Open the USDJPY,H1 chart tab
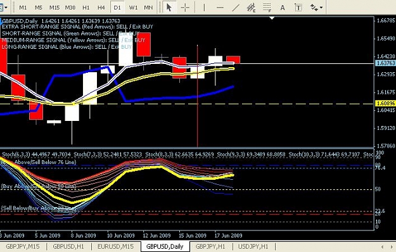Viewport: 396px width, 252px height. [x=253, y=246]
